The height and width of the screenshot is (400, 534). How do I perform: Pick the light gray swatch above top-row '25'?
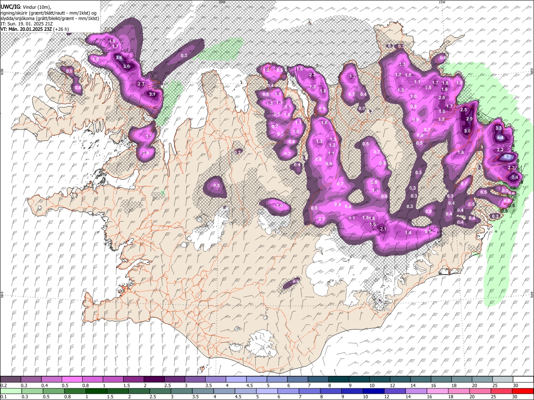tap(502, 379)
